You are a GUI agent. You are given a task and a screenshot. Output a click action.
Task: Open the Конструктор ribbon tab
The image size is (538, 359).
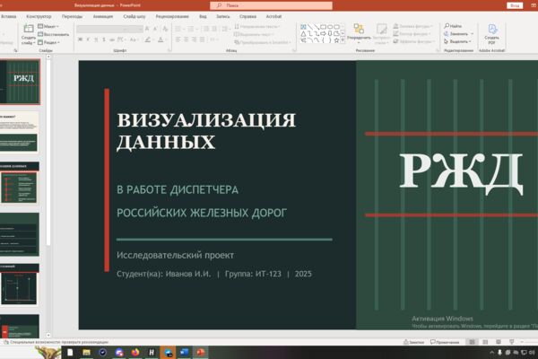point(39,16)
